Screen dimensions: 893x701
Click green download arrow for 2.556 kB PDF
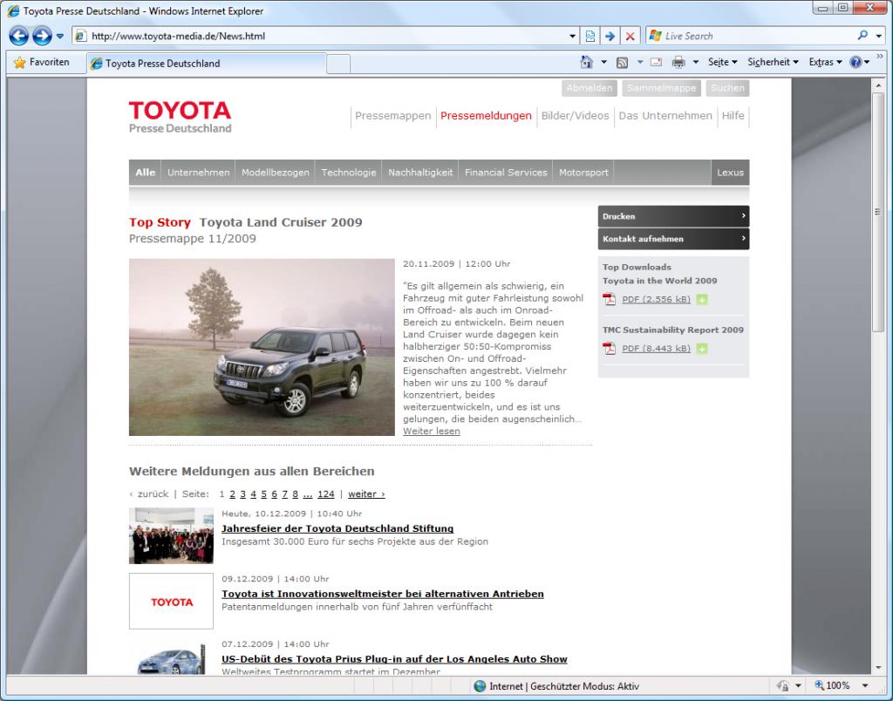(702, 300)
